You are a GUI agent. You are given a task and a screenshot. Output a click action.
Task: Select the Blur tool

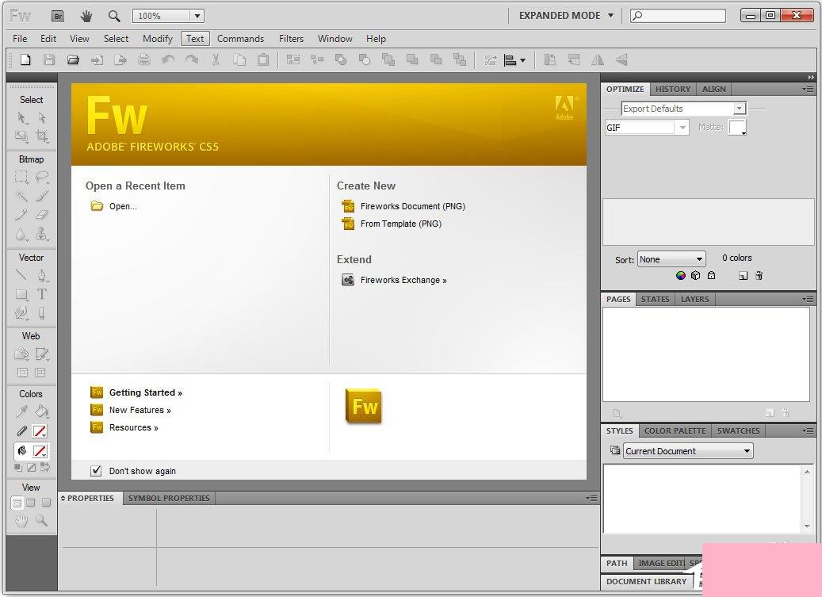coord(21,235)
